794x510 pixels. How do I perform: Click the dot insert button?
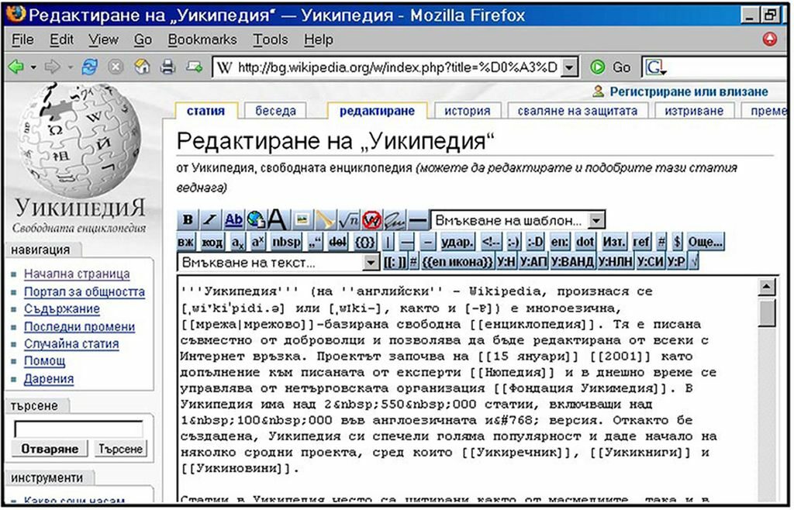[x=585, y=242]
